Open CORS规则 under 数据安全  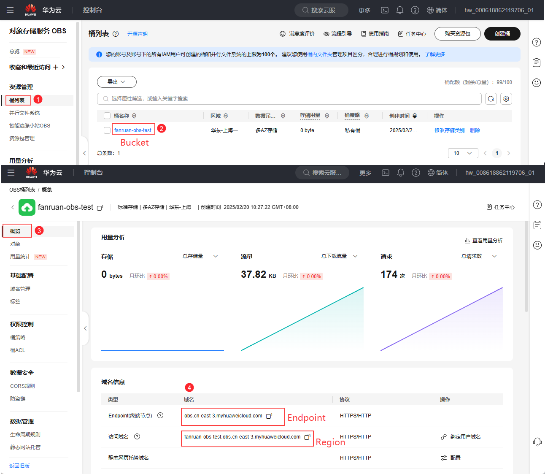(x=22, y=386)
